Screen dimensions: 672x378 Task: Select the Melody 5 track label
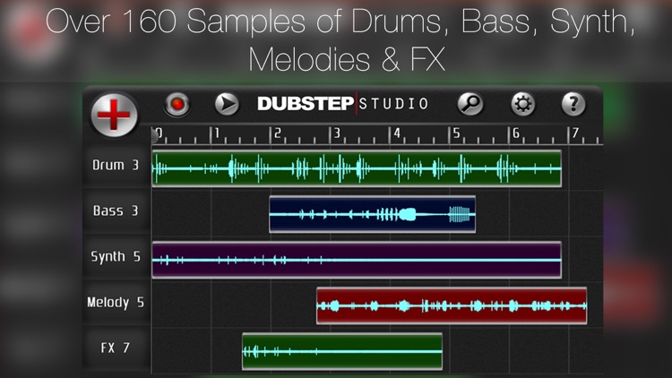tap(116, 303)
